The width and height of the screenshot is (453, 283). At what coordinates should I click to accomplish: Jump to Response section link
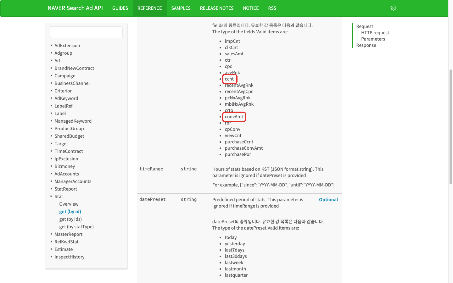[x=366, y=45]
